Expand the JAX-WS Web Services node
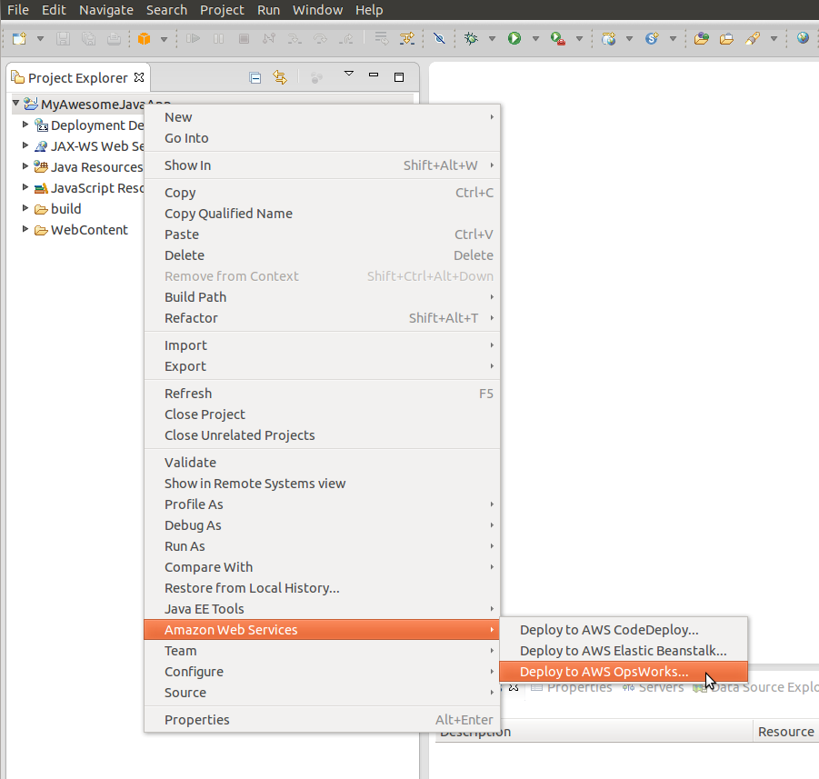 [25, 145]
